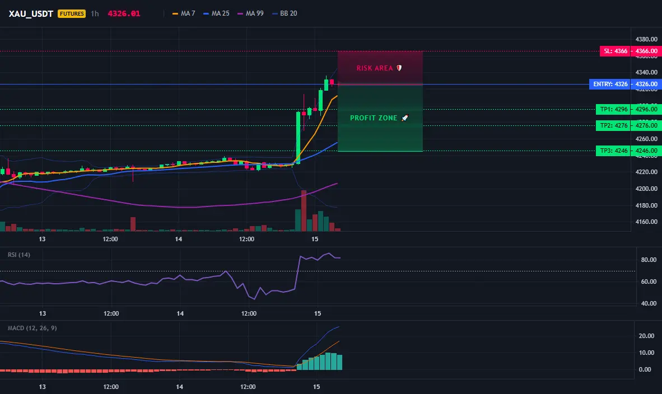Click 4220.00 on the price axis
This screenshot has height=394, width=662.
pyautogui.click(x=646, y=172)
